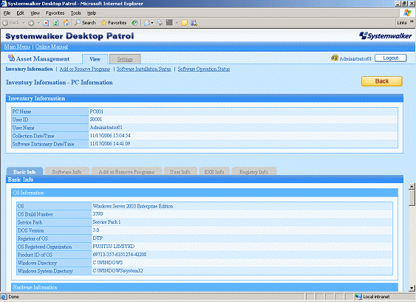Open the Edit toolbar icon dropdown arrow

(177, 23)
